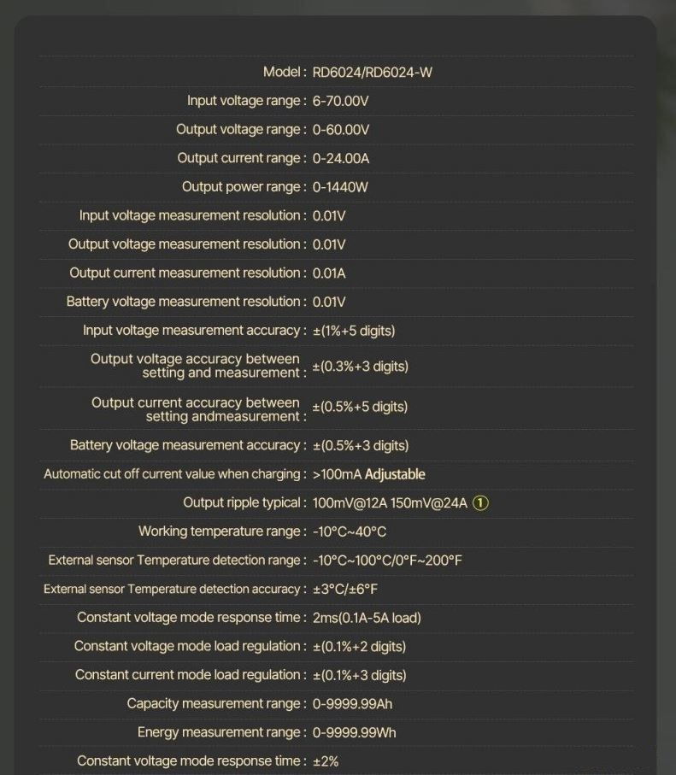Click the circled number 1 footnote icon

(x=480, y=503)
